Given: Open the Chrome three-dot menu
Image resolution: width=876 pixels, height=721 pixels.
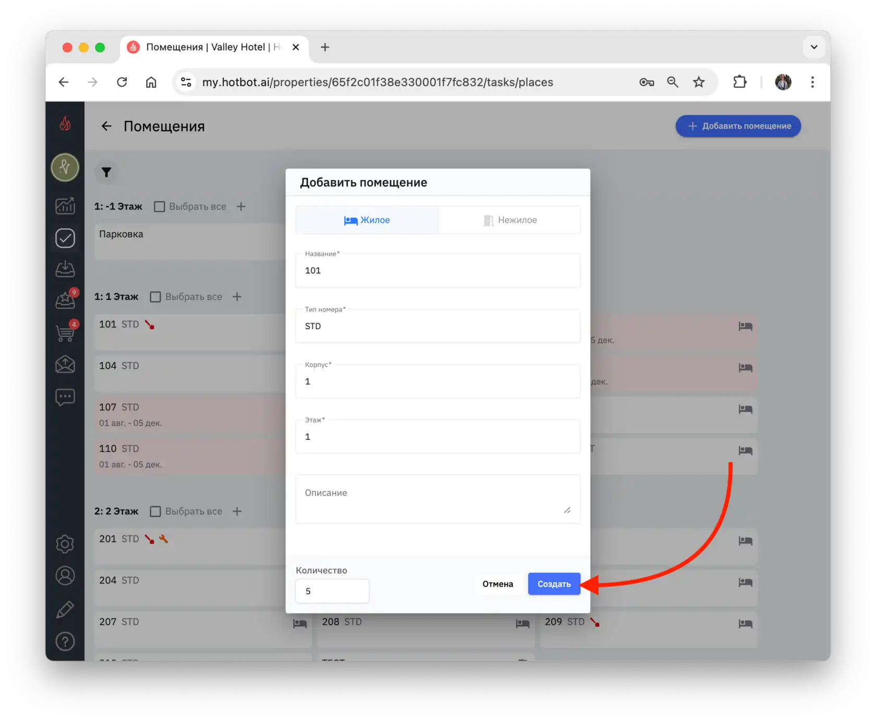Looking at the screenshot, I should [x=812, y=82].
